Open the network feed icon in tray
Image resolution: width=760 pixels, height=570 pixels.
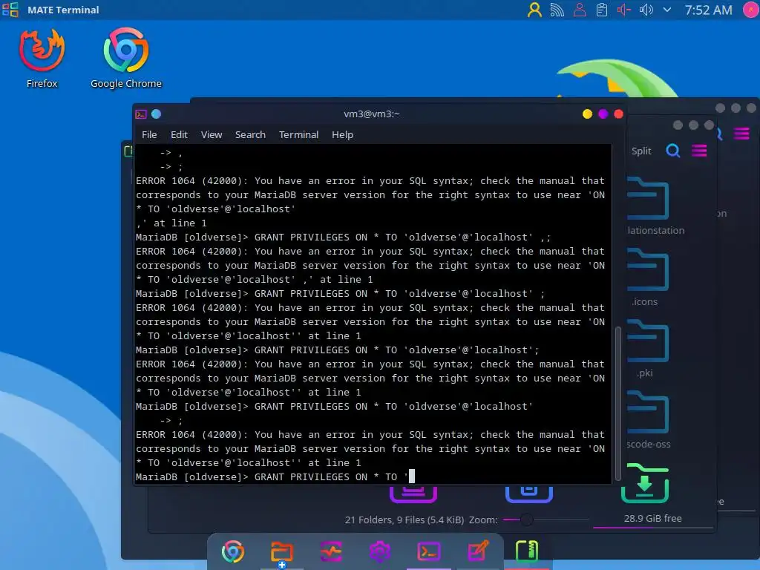(x=557, y=10)
